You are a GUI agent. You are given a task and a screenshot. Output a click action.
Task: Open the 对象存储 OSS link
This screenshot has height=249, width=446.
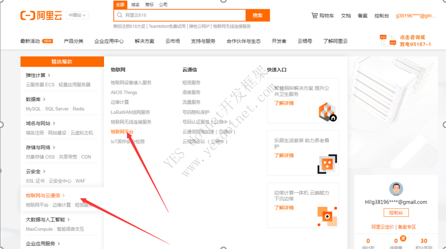pos(40,157)
